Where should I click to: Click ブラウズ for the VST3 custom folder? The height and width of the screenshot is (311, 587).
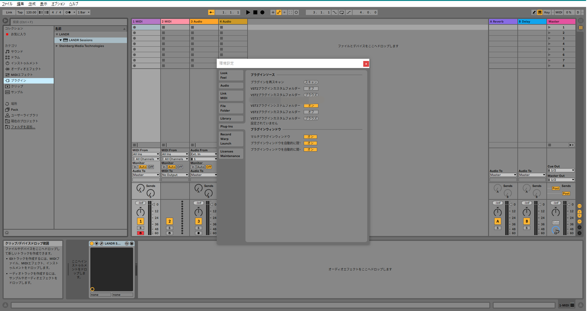coord(311,118)
